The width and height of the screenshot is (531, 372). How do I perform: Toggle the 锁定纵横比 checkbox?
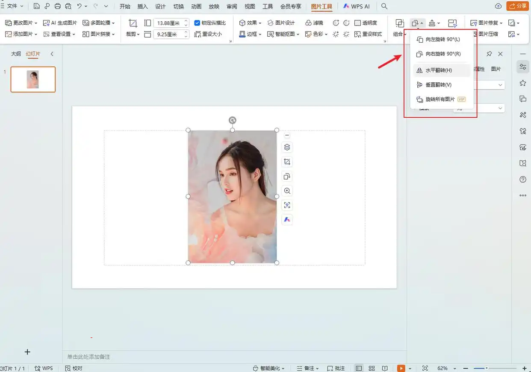click(197, 23)
